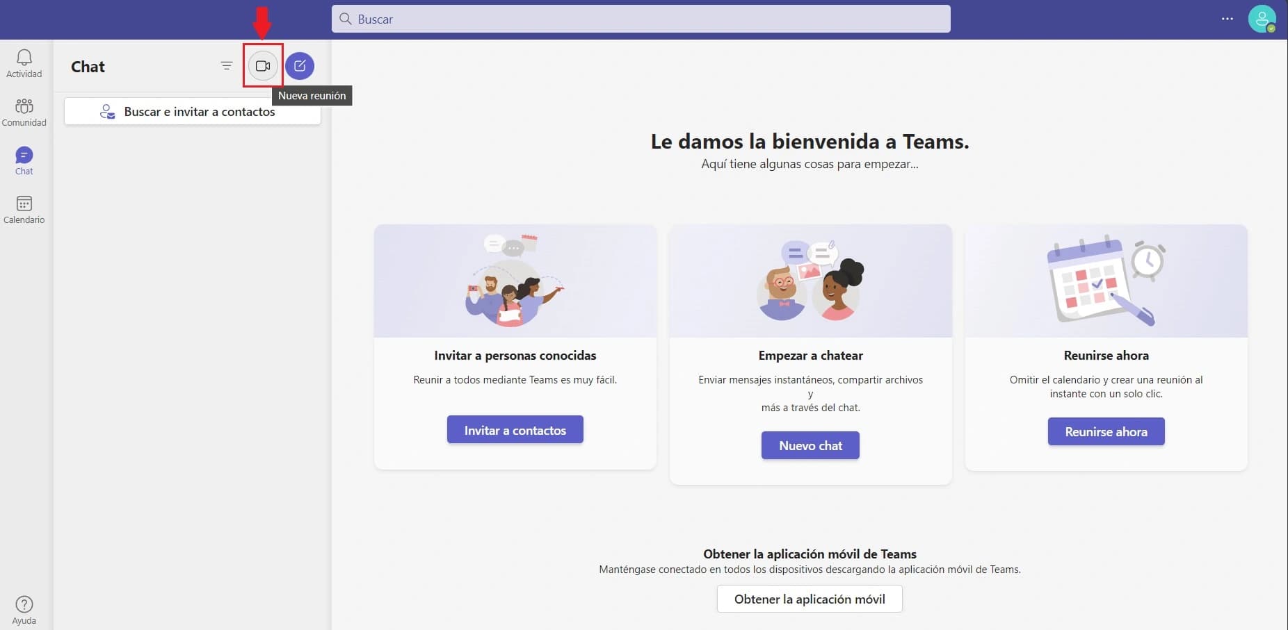
Task: Click the Nuevo chat button
Action: [x=810, y=445]
